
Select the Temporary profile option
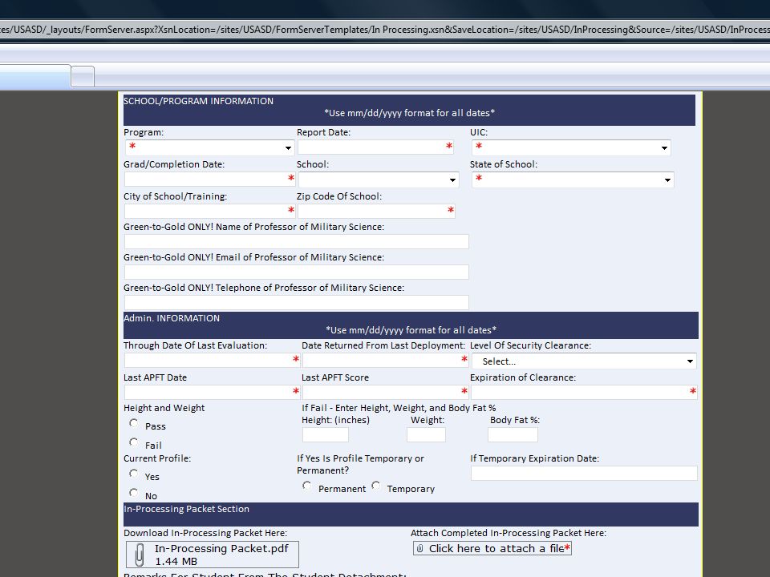click(375, 486)
